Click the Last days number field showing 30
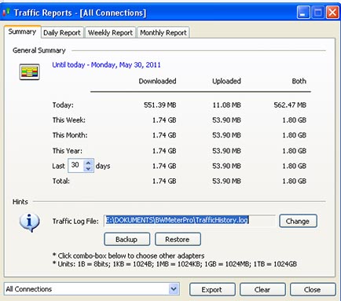This screenshot has height=301, width=341. click(76, 165)
